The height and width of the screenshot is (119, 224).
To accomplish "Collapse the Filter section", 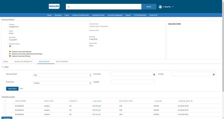I will pos(2,67).
